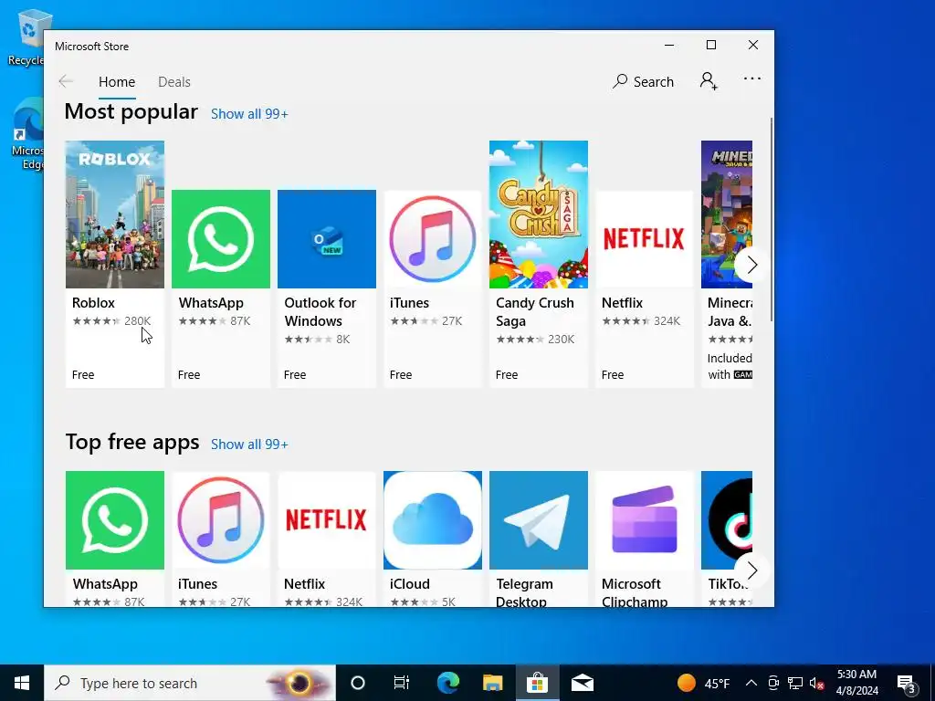Switch to the Home tab
The width and height of the screenshot is (935, 701).
click(117, 81)
